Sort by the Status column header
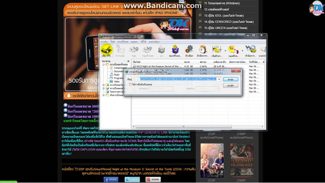This screenshot has width=325, height=183. [206, 62]
